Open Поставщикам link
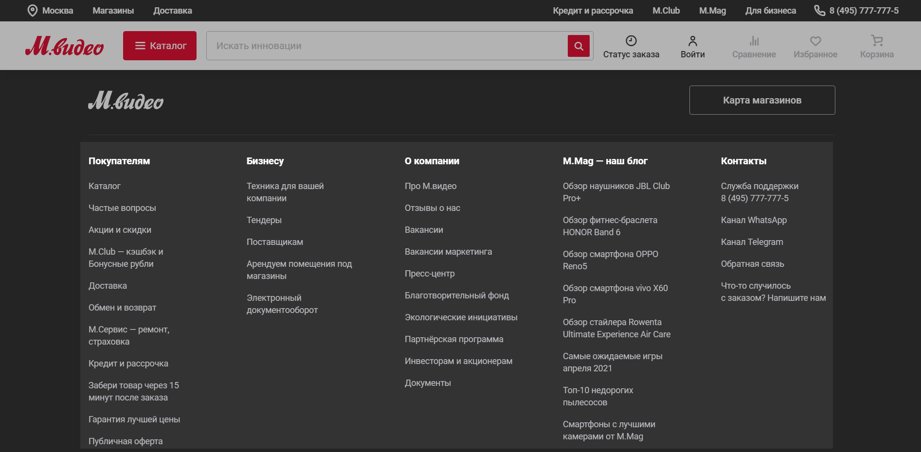 coord(275,242)
